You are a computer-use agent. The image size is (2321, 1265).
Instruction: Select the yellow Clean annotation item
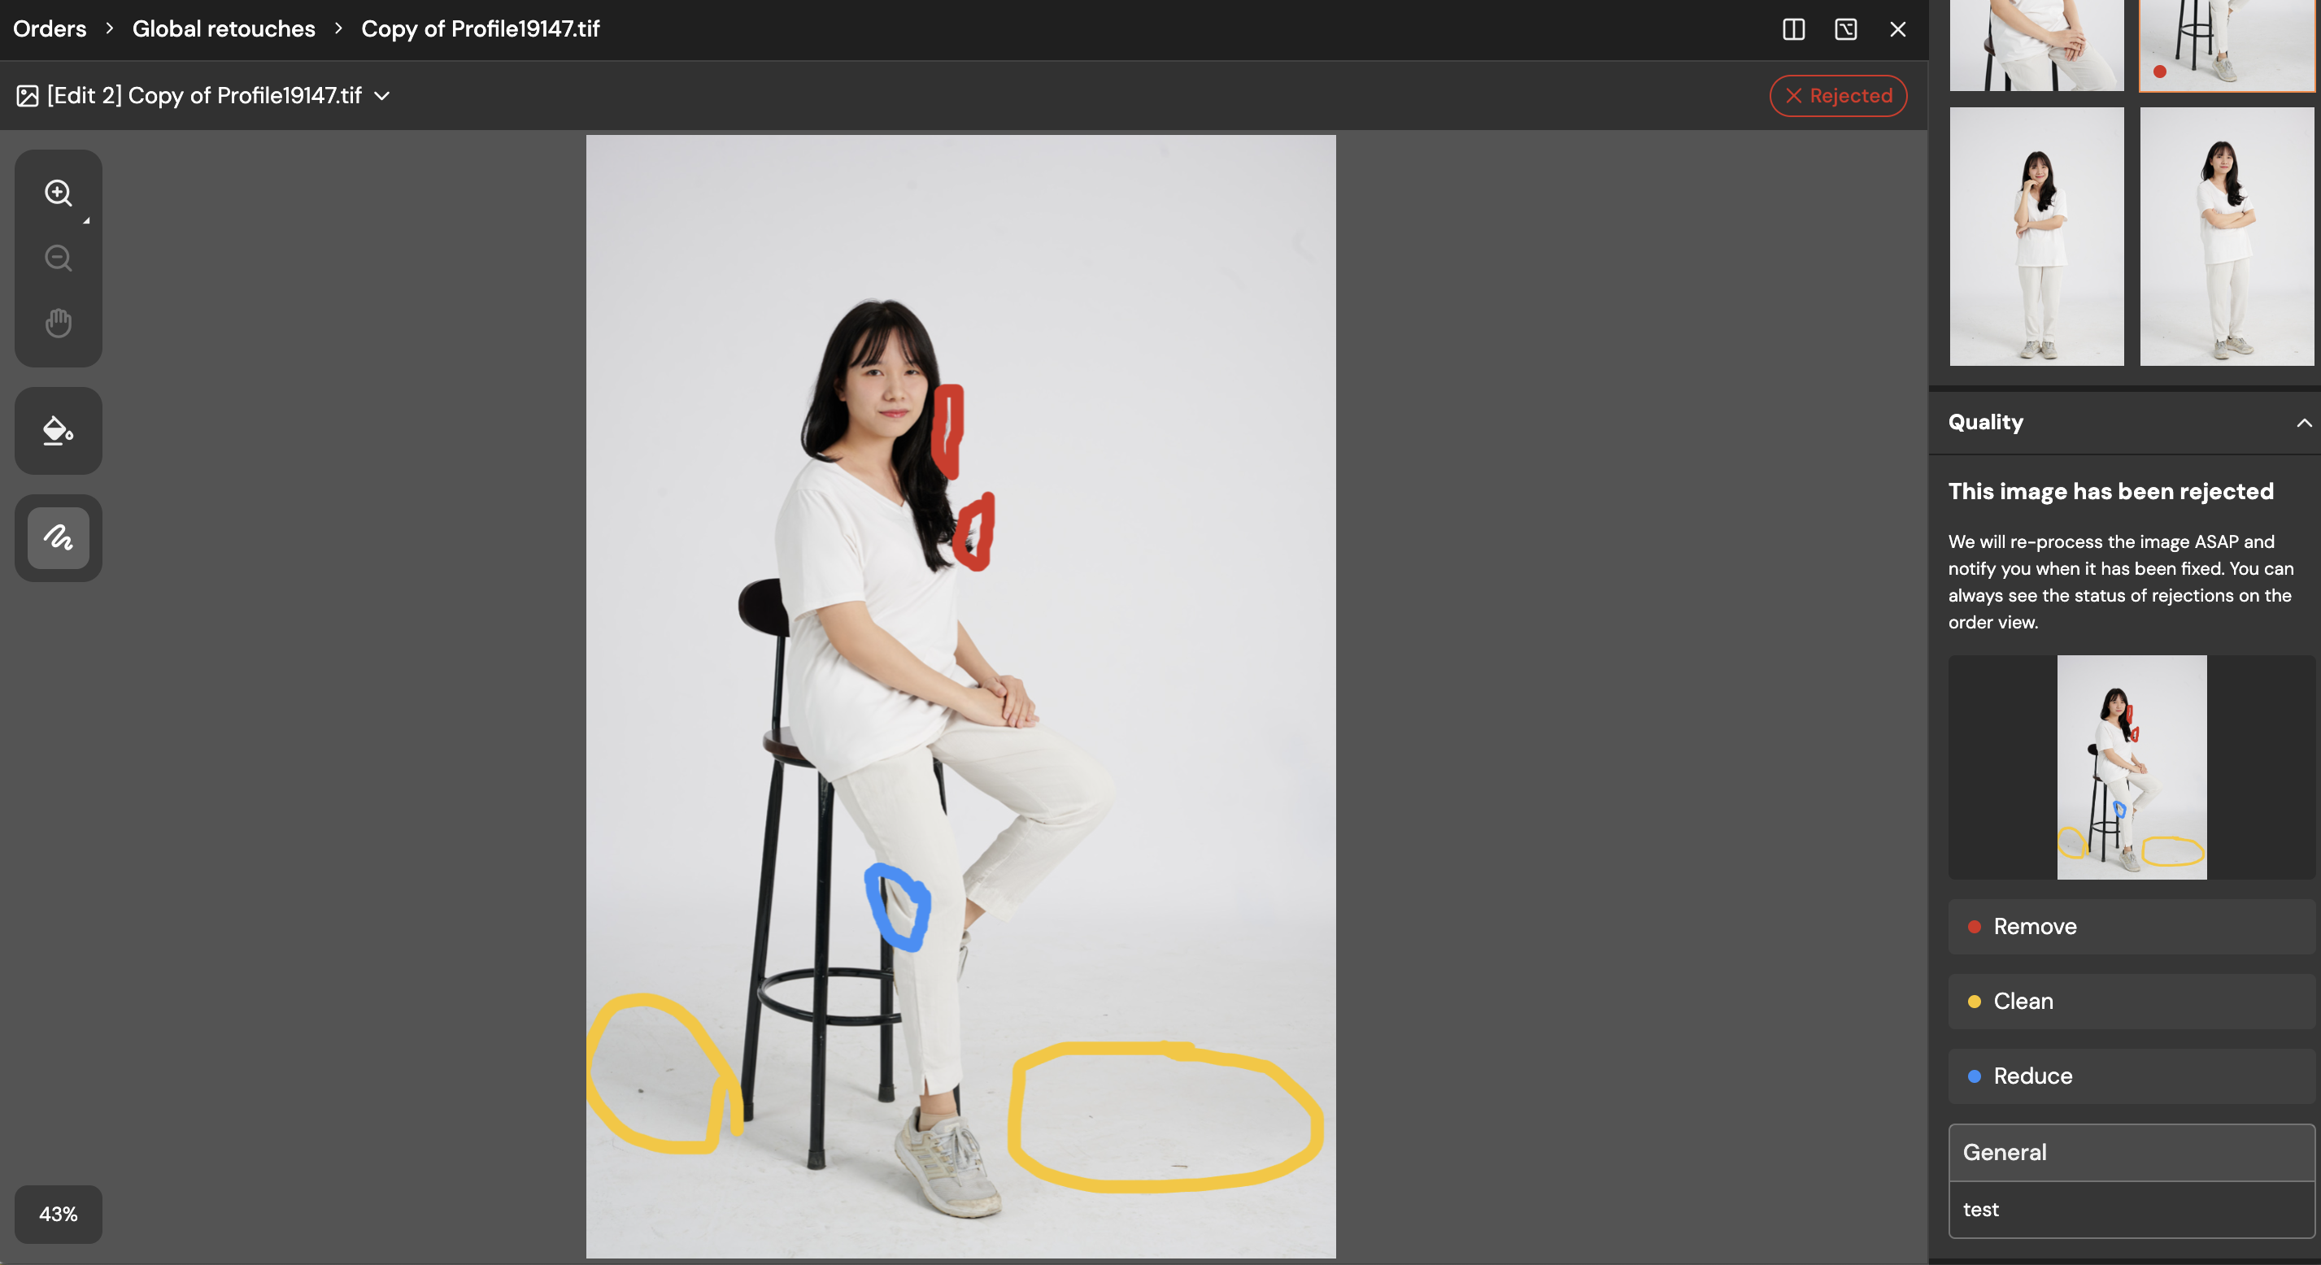click(x=2131, y=1002)
